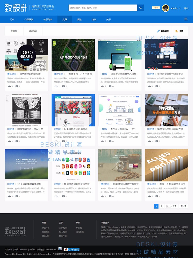Open the Allied Is Projava thumbnail

[166, 165]
